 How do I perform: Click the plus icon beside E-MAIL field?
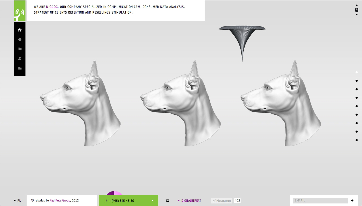(352, 201)
